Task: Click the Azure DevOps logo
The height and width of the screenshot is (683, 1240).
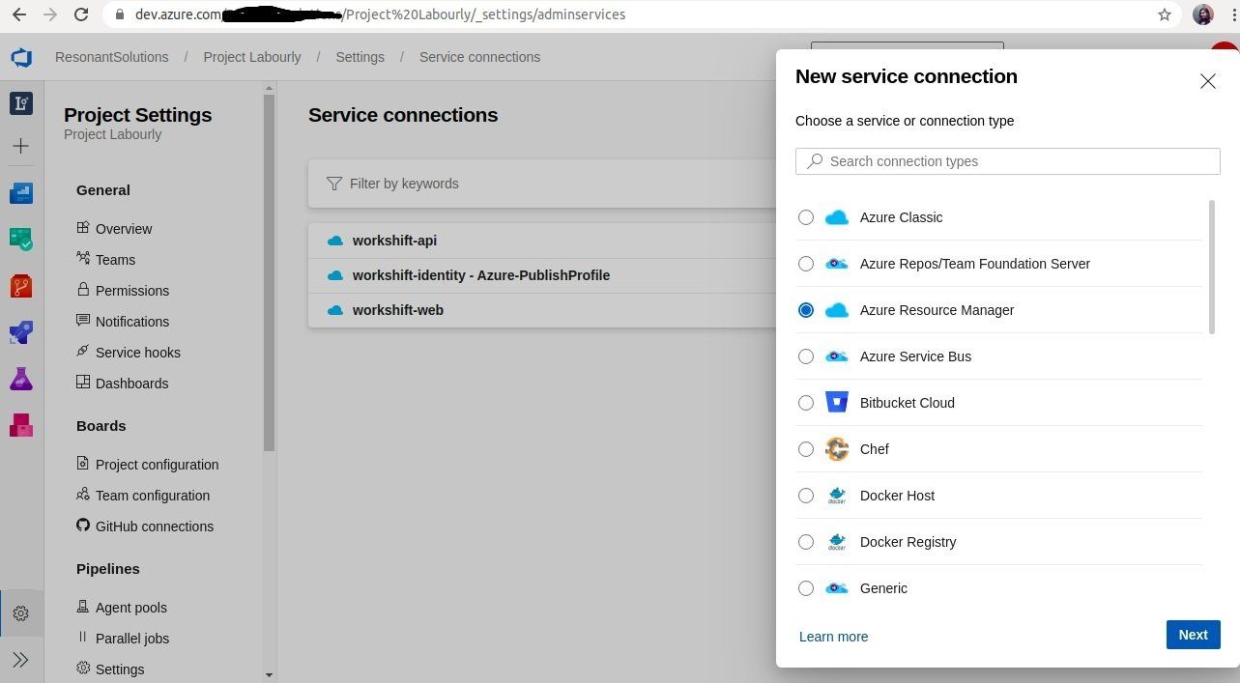Action: pos(21,57)
